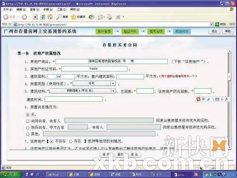Viewport: 237px width, 178px height.
Task: Click the form's vertical scrollbar thumb
Action: tap(229, 77)
